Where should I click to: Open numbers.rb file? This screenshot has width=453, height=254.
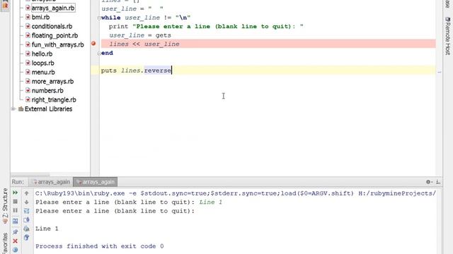coord(47,91)
